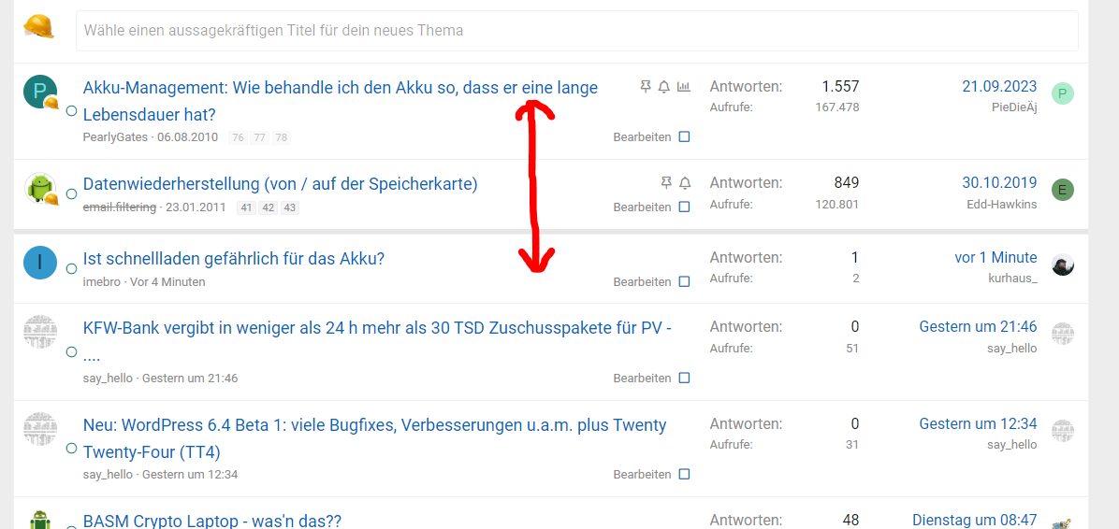Image resolution: width=1119 pixels, height=529 pixels.
Task: Jump to last post 'Gestern um 21:46' on the right
Action: coord(978,326)
